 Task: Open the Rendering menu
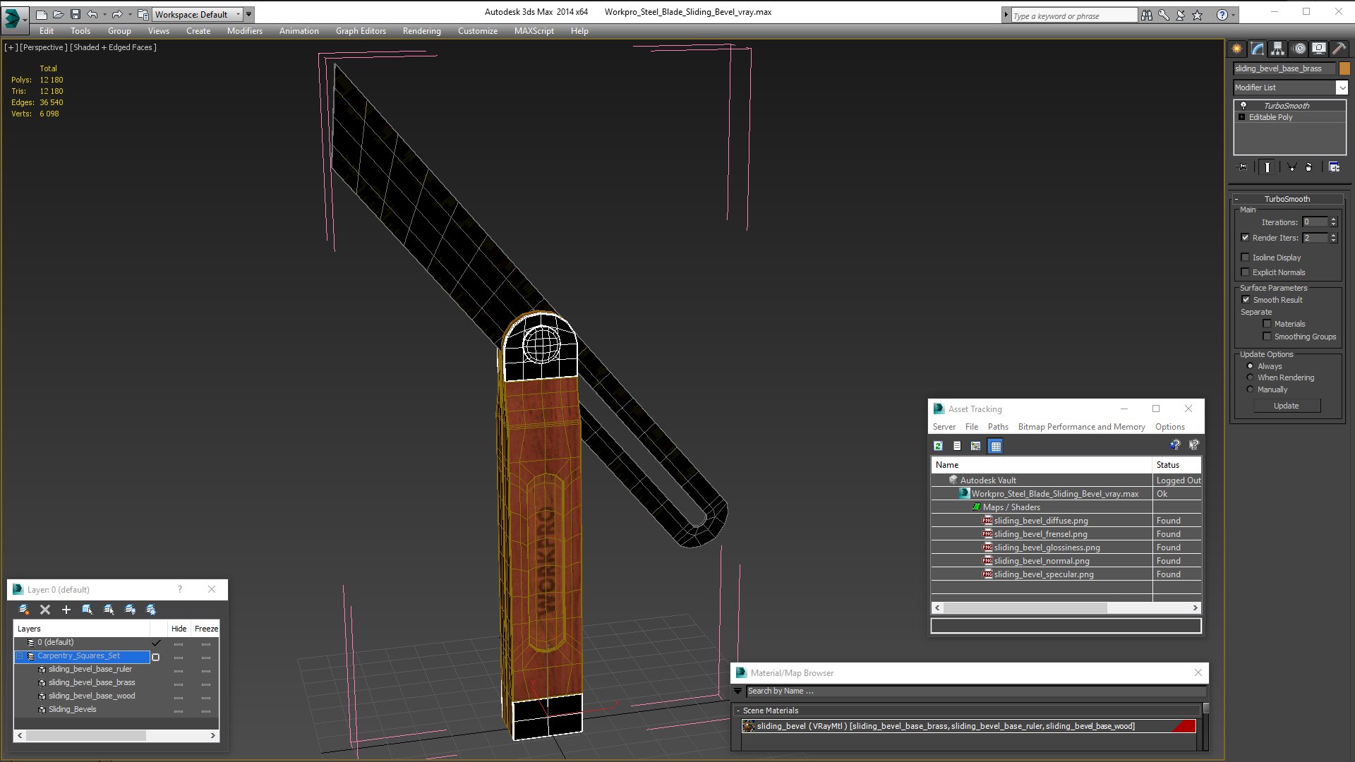421,31
